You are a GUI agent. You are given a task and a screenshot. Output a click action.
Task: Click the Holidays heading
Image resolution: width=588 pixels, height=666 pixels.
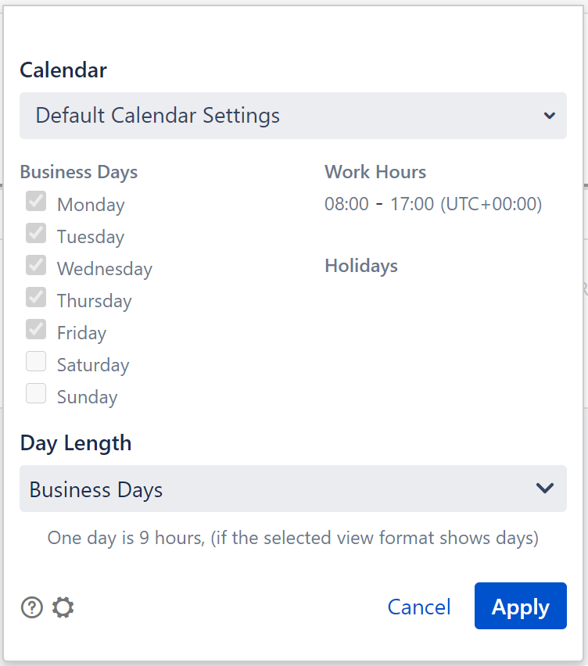pos(361,266)
